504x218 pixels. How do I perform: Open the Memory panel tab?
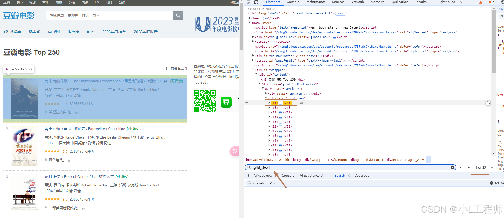377,2
